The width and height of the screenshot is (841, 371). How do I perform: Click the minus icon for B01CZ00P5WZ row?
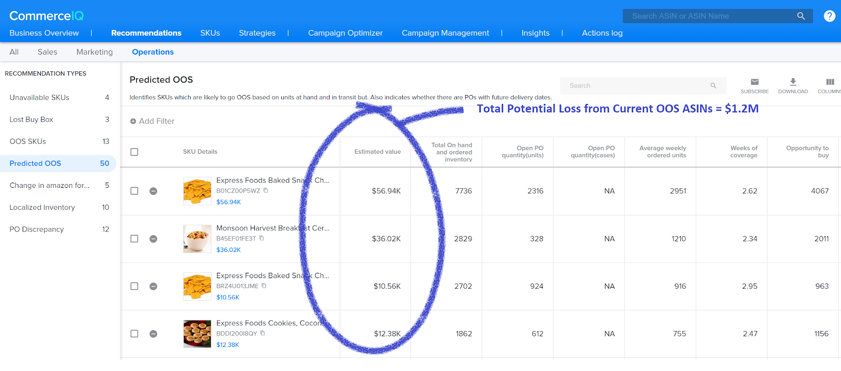153,191
